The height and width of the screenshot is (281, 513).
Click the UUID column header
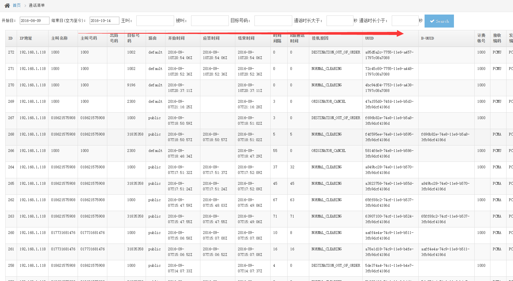pyautogui.click(x=369, y=38)
